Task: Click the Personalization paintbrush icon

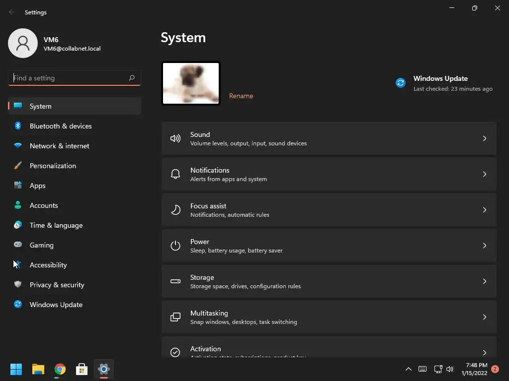Action: [18, 166]
